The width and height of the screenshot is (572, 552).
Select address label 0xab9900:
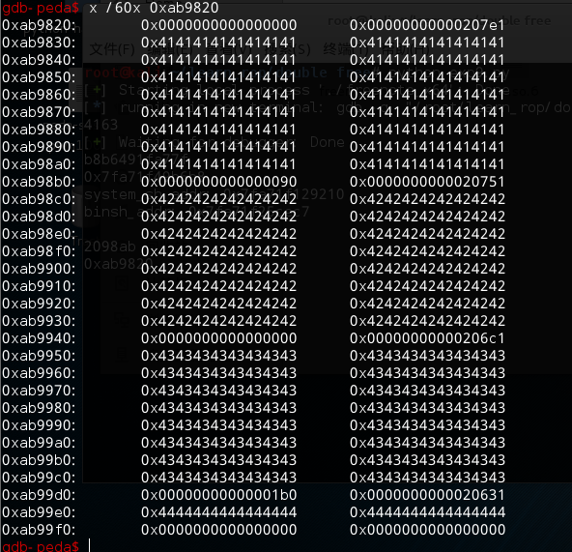coord(39,269)
